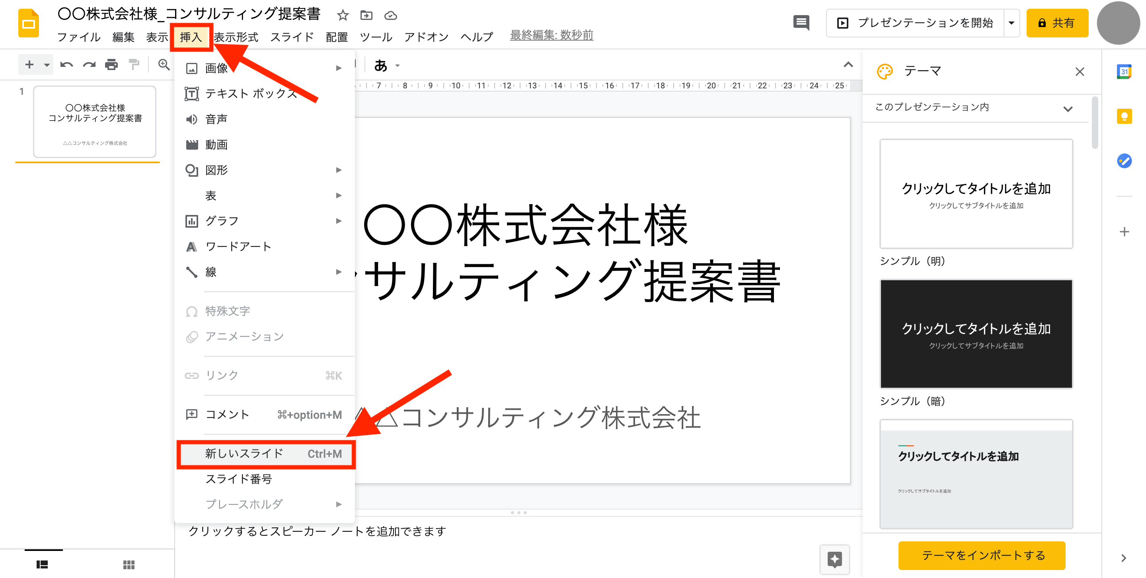Click the undo icon
1146x578 pixels.
pyautogui.click(x=66, y=65)
